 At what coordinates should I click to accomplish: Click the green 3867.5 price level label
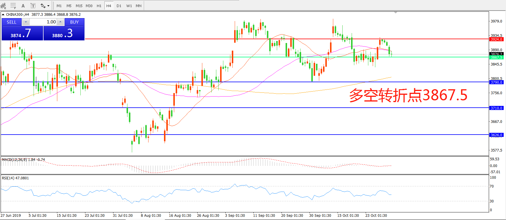point(496,58)
